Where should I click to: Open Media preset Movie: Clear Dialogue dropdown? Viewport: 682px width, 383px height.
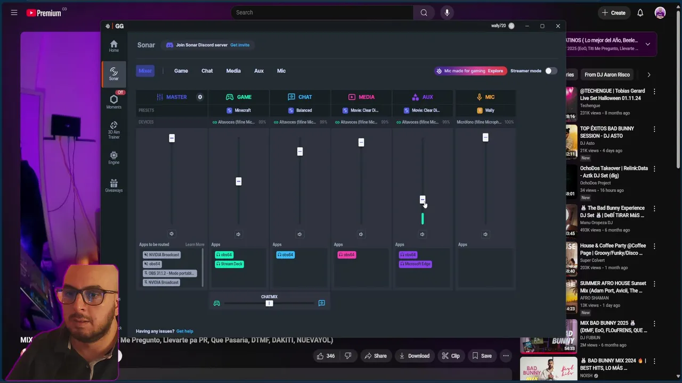(x=361, y=110)
